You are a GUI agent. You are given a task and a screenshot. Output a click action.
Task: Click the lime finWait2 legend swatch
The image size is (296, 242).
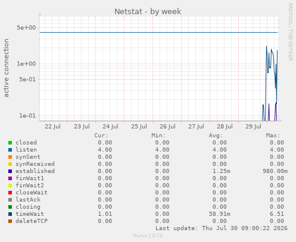10,186
